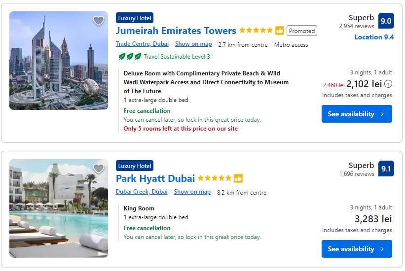The height and width of the screenshot is (271, 405).
Task: Click the thumbs-up preferred badge for Jumeirah
Action: pyautogui.click(x=280, y=31)
